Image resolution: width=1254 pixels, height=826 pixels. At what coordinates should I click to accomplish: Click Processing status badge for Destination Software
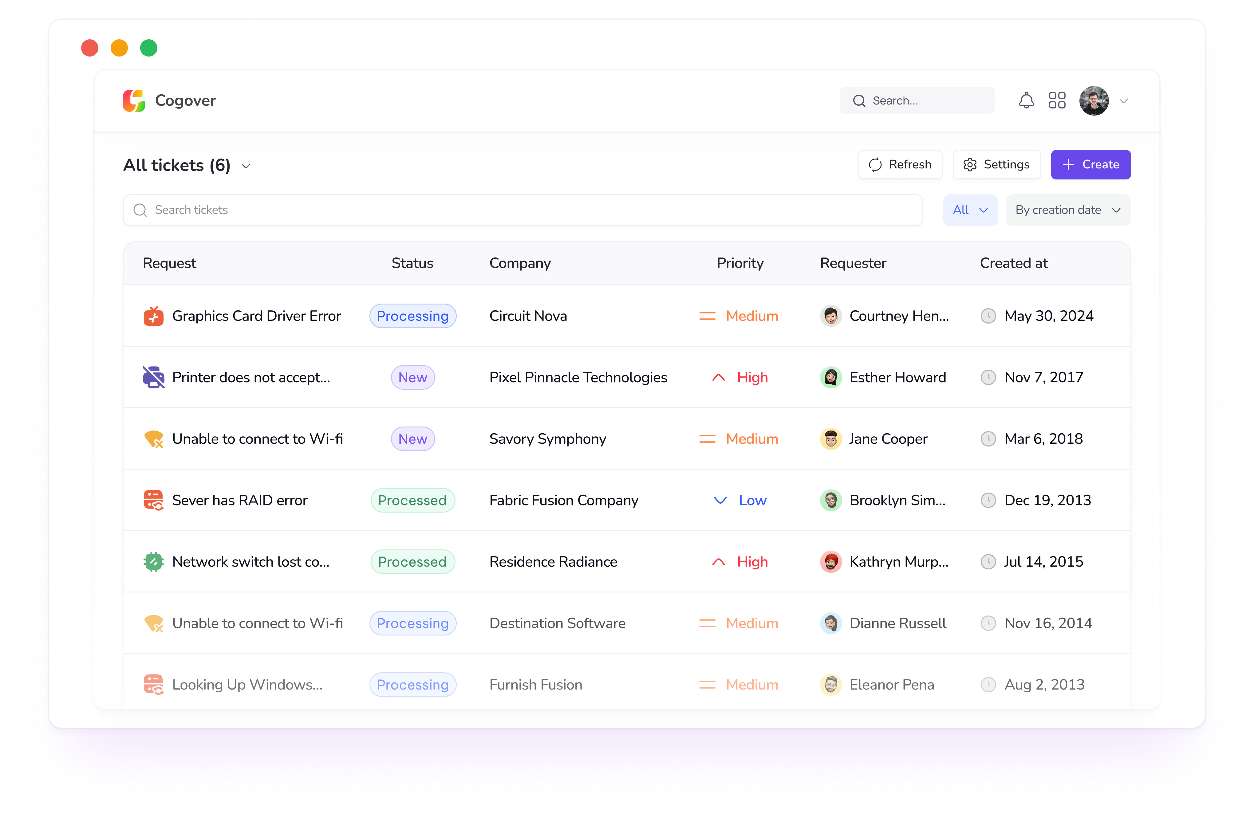point(412,623)
